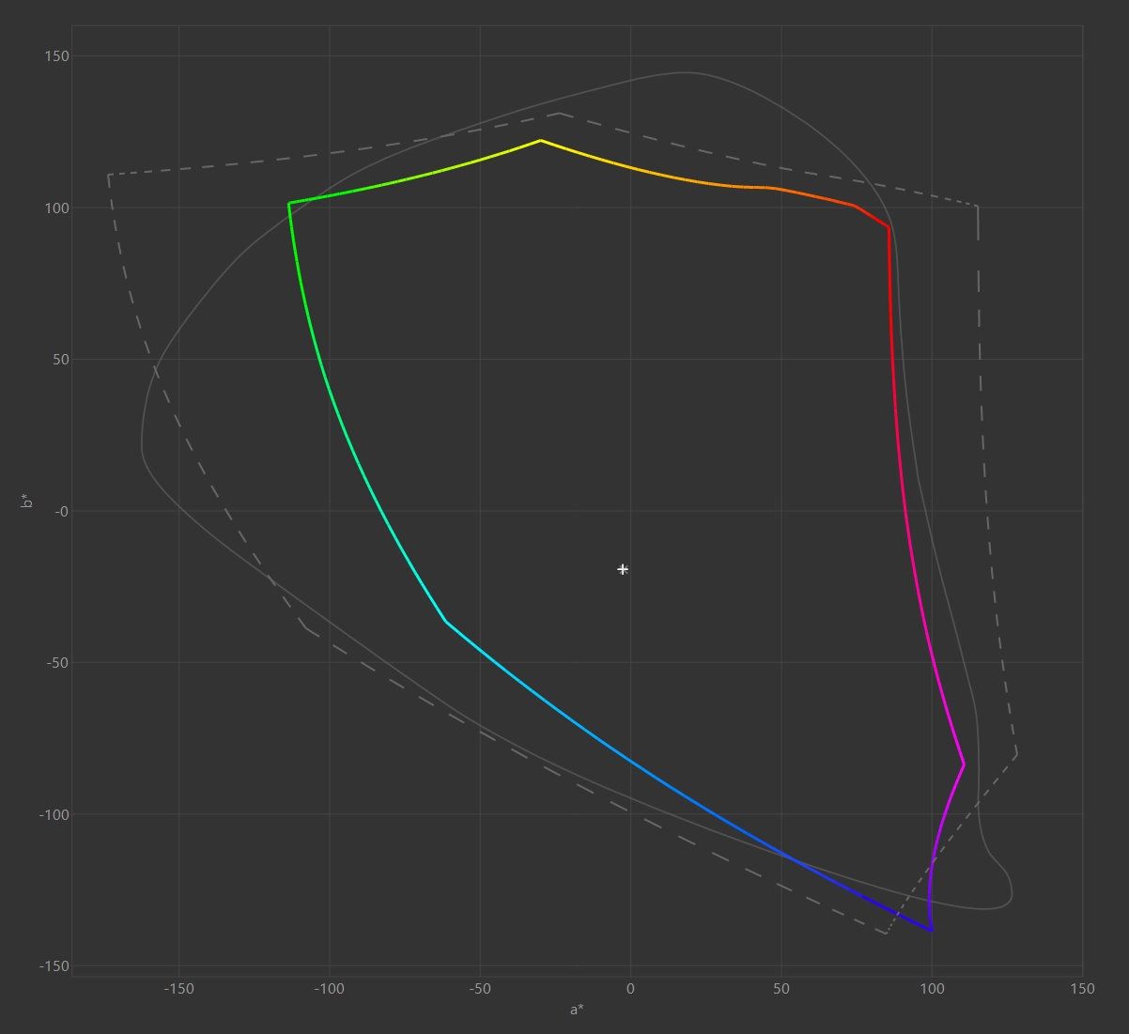
Task: Click the a* horizontal axis title
Action: (x=577, y=1010)
